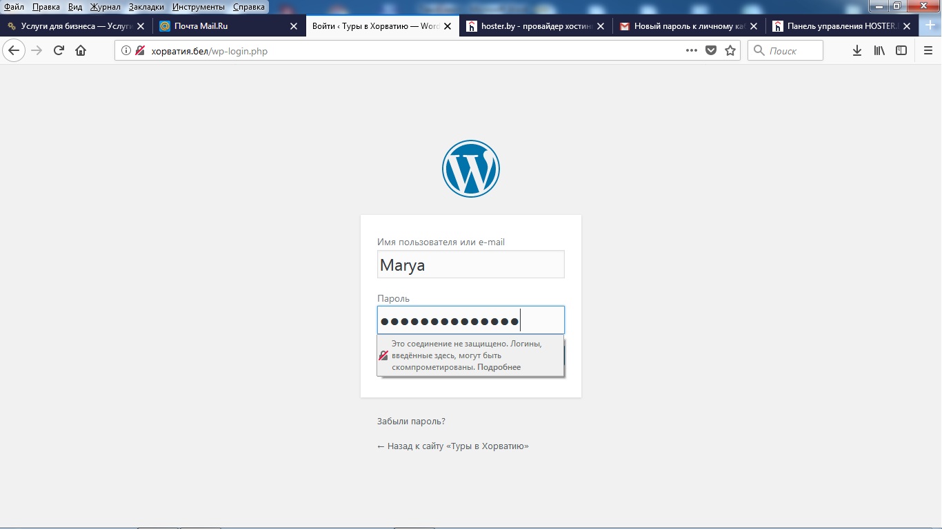Click the username field containing Marya
This screenshot has height=529, width=942.
point(470,264)
